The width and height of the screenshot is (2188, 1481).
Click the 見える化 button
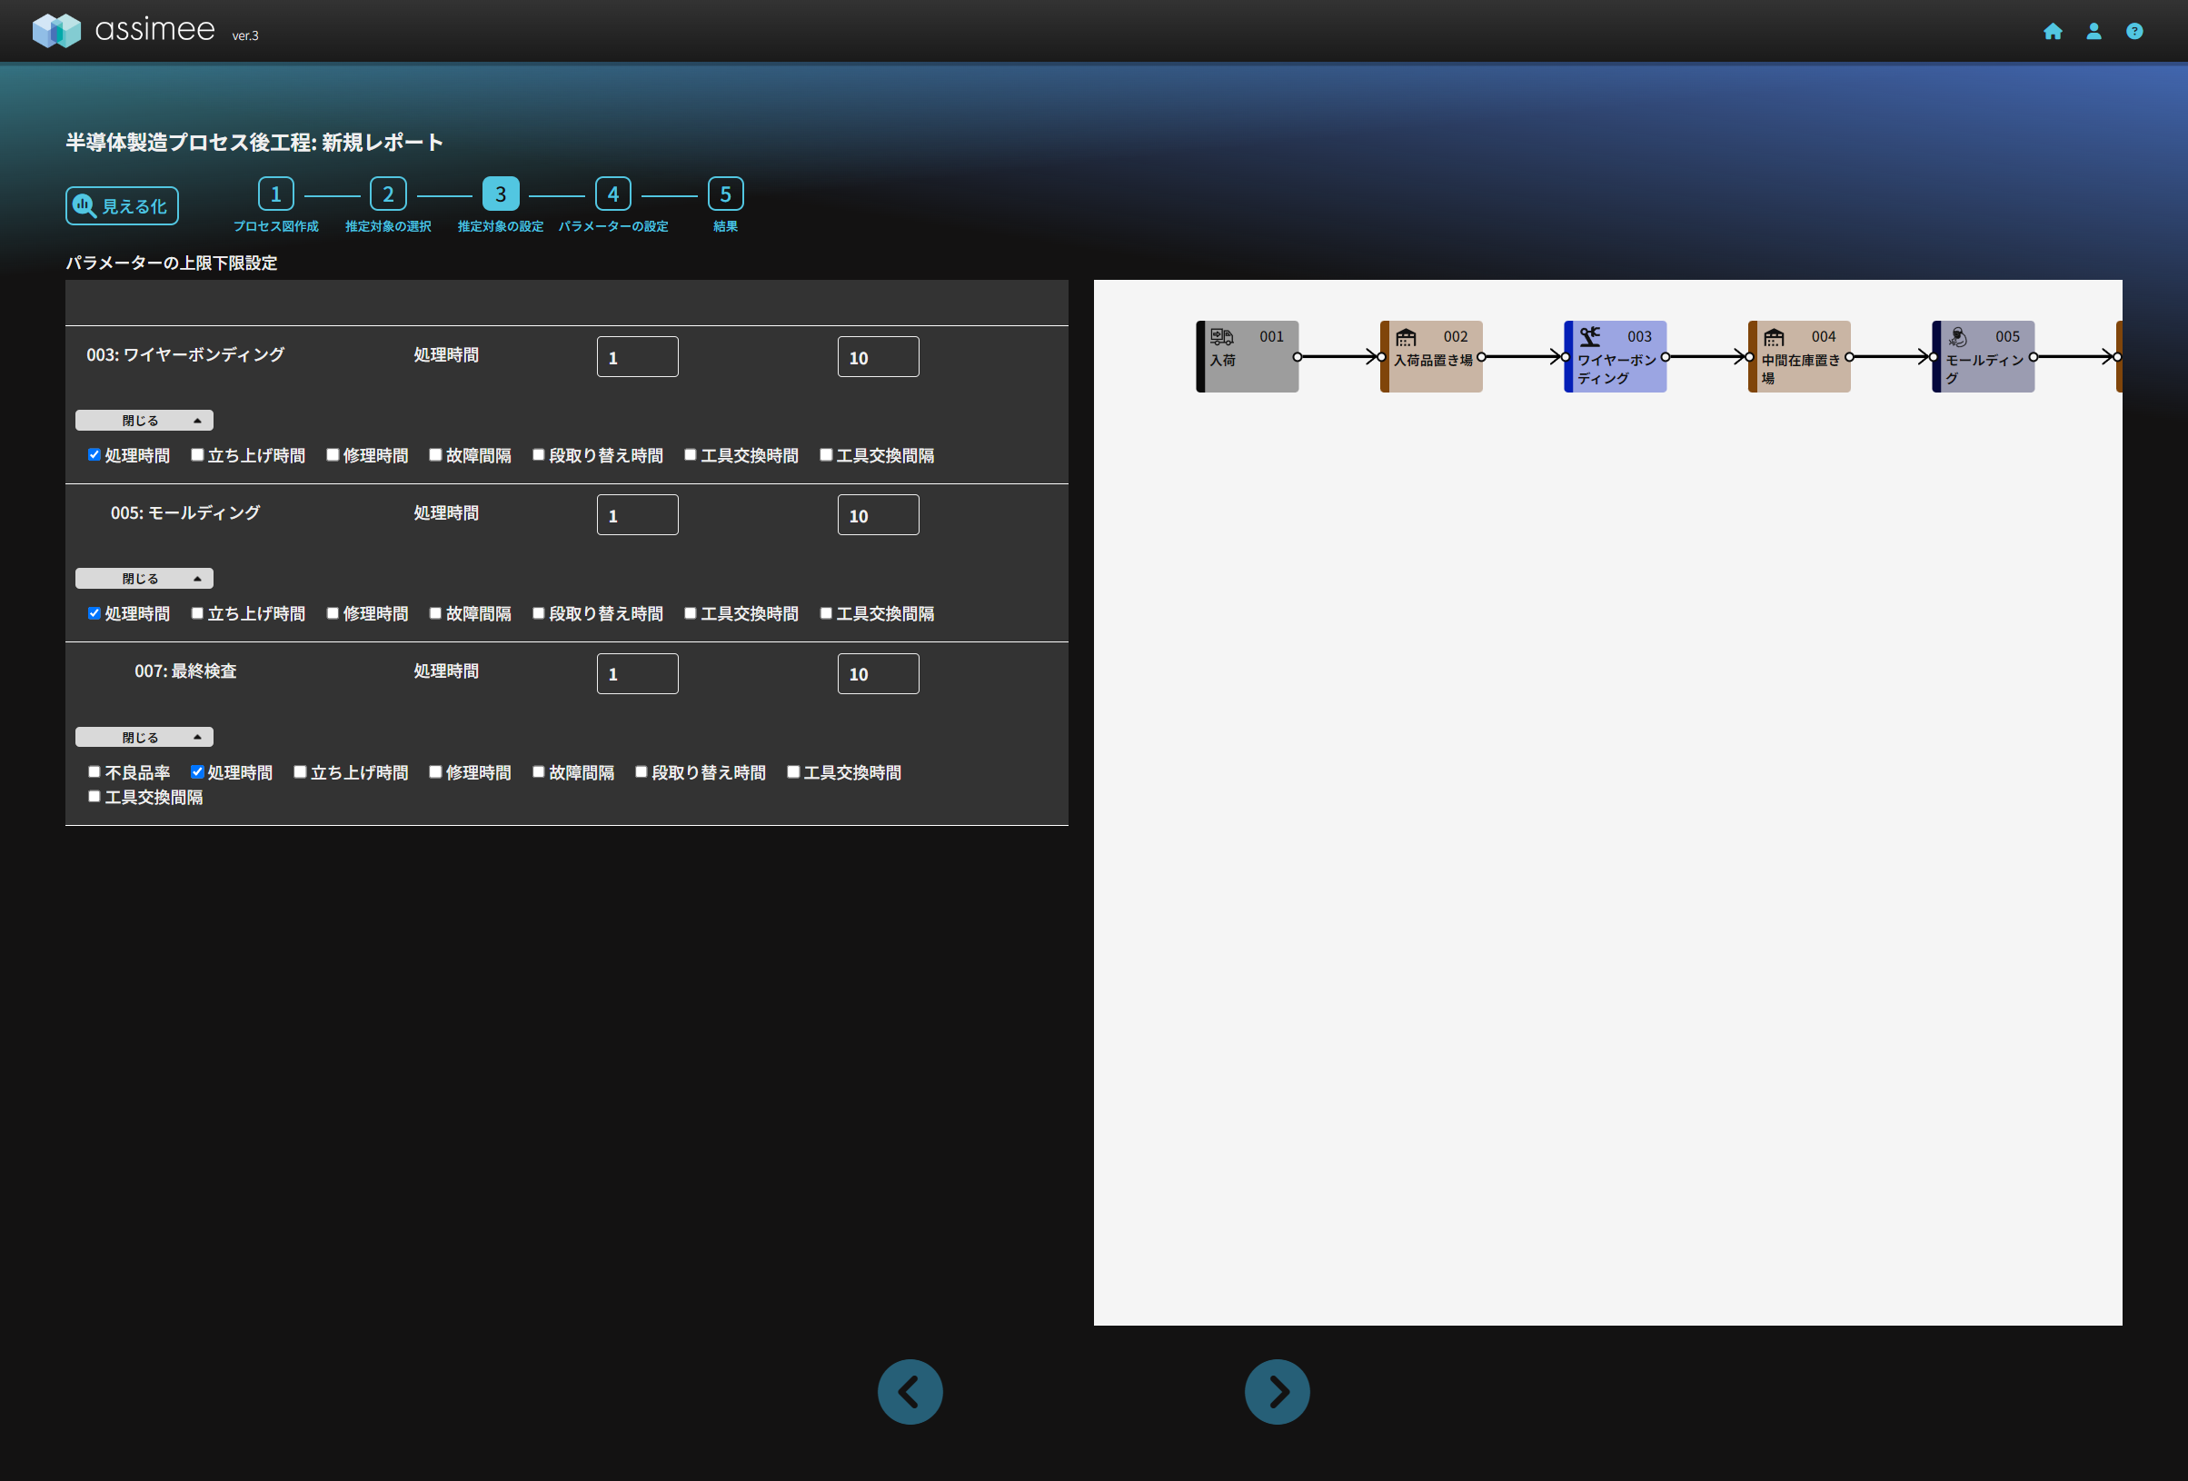tap(122, 205)
